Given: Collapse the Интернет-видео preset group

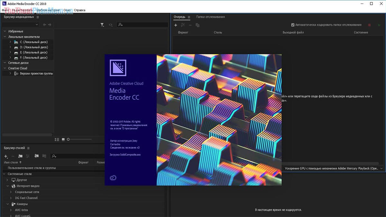Looking at the screenshot, I should (7, 186).
